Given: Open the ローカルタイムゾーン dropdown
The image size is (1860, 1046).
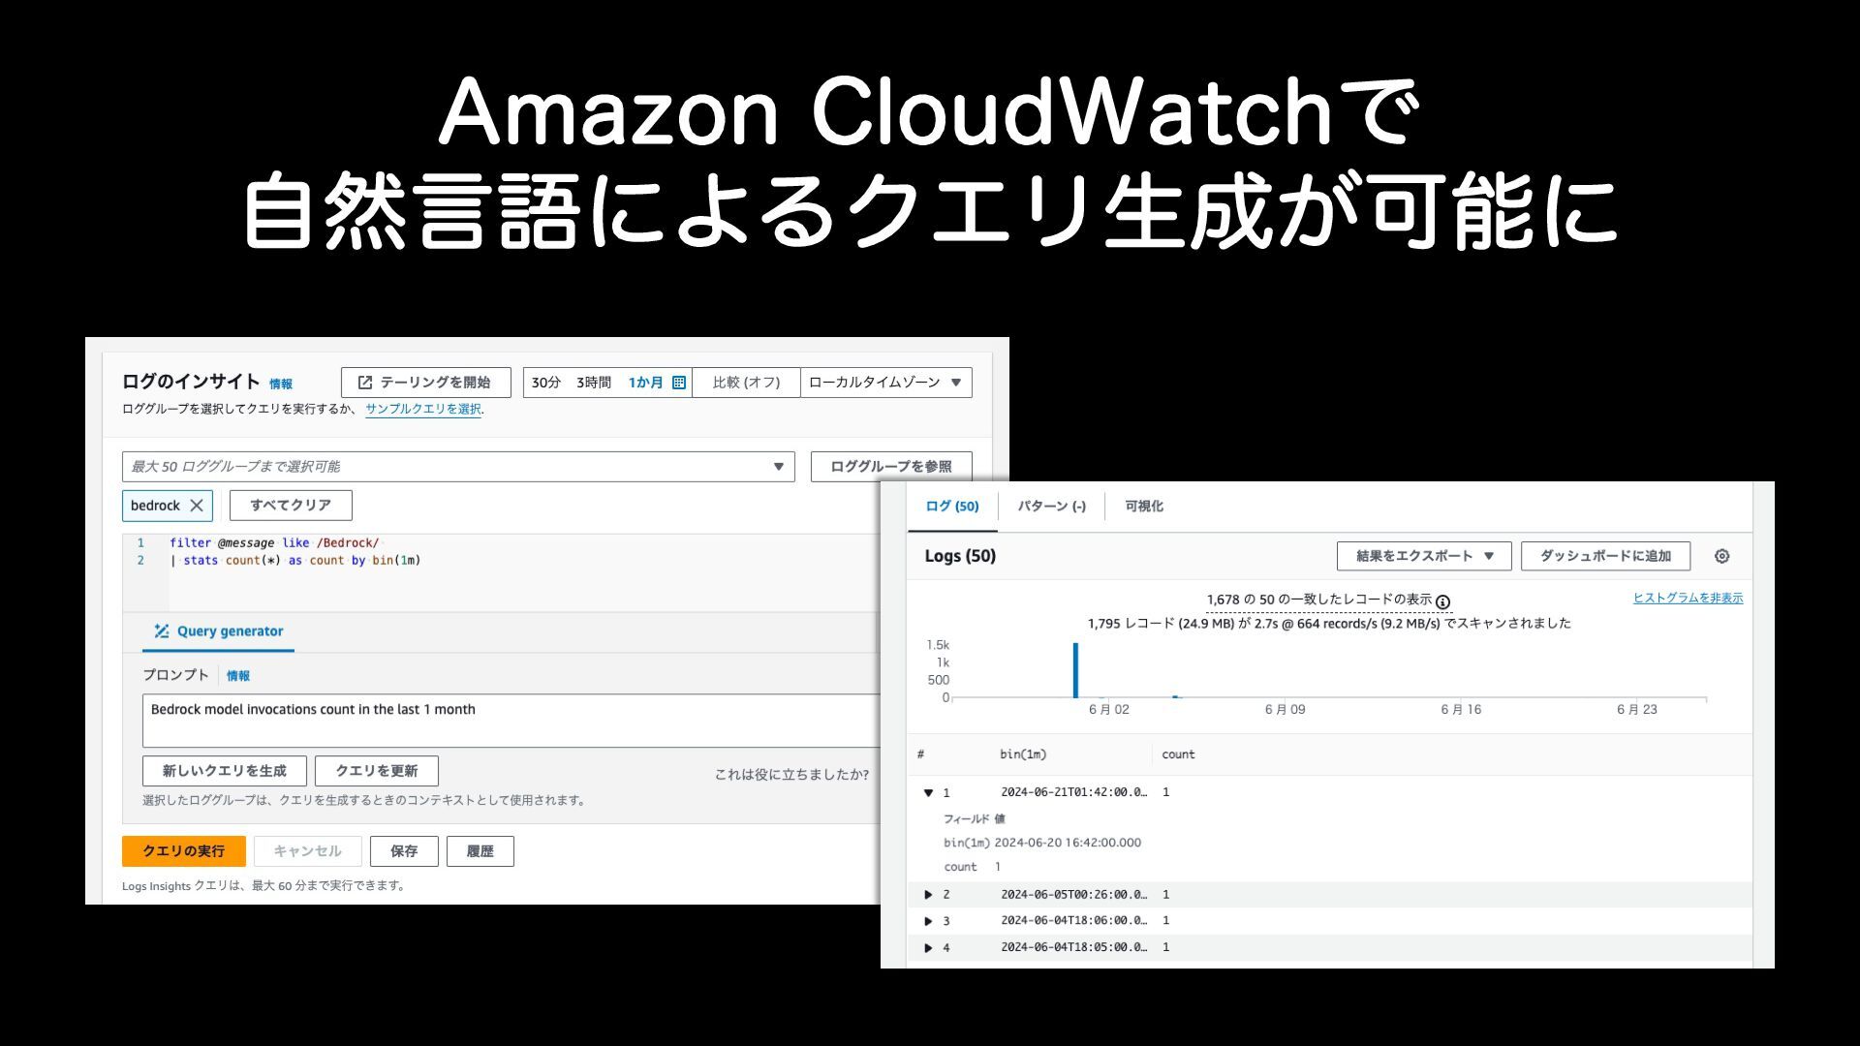Looking at the screenshot, I should click(x=885, y=383).
